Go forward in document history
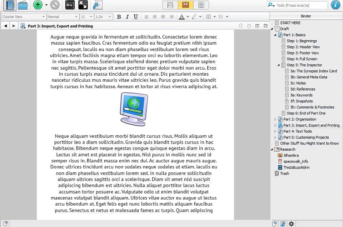This screenshot has width=343, height=227. coord(14,26)
